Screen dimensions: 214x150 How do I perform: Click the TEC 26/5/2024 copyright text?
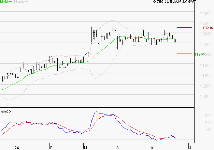pyautogui.click(x=174, y=2)
